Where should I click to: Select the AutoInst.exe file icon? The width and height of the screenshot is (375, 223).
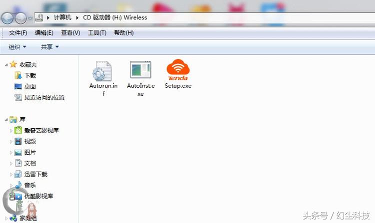140,71
